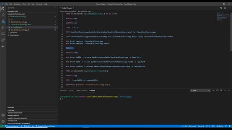232x130 pixels.
Task: Open notifications bell in status bar
Action: (x=229, y=126)
